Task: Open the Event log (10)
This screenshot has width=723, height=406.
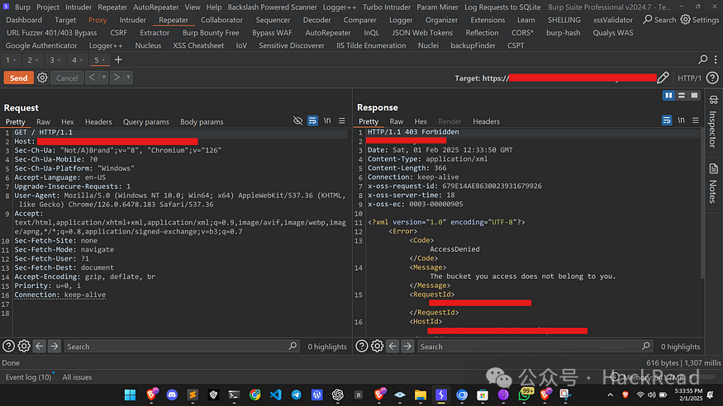Action: pos(28,377)
